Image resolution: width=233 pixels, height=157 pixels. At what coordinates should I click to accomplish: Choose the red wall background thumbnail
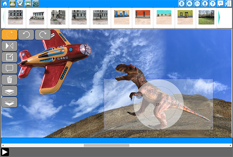[143, 17]
